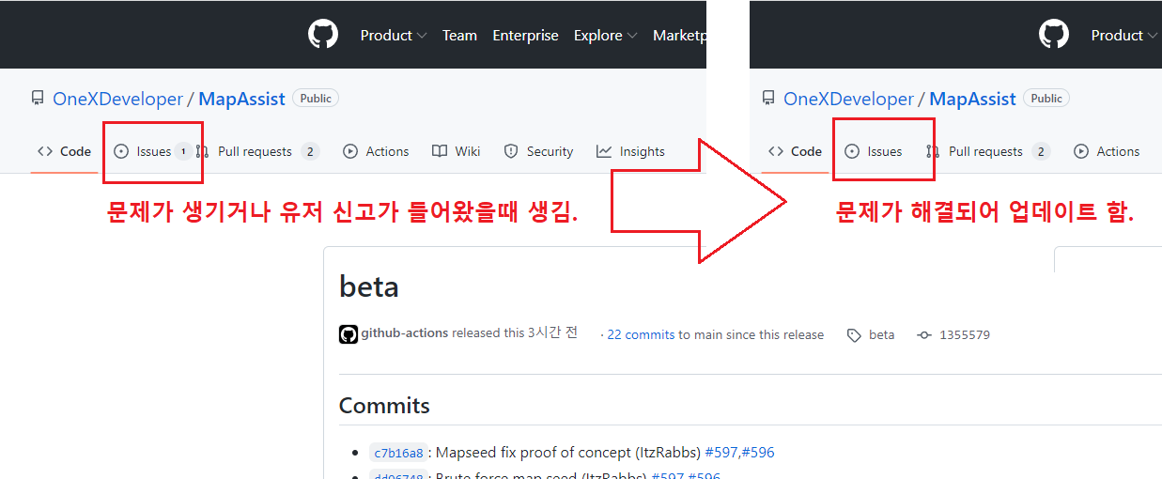Click the Commits section heading
Image resolution: width=1162 pixels, height=479 pixels.
pyautogui.click(x=384, y=406)
